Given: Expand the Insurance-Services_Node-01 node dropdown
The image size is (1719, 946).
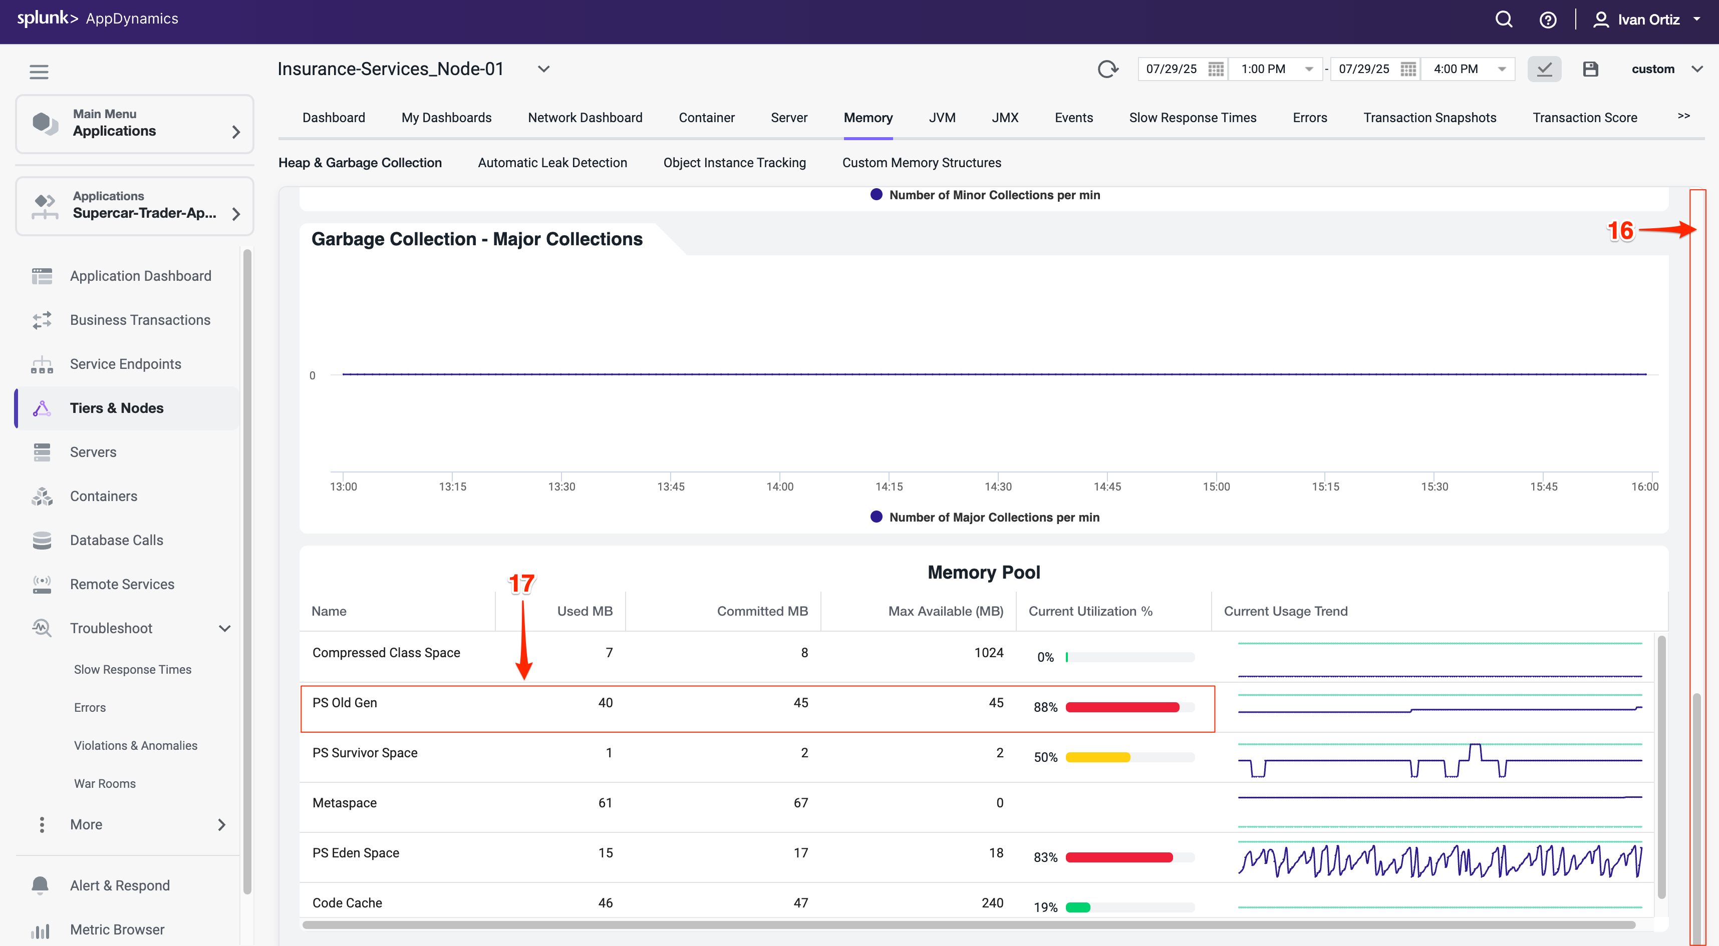Looking at the screenshot, I should click(x=544, y=69).
